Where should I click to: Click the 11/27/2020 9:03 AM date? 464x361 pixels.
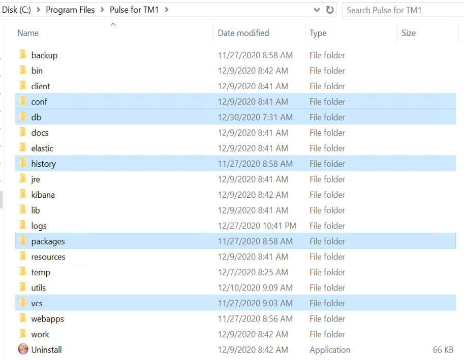pyautogui.click(x=255, y=303)
